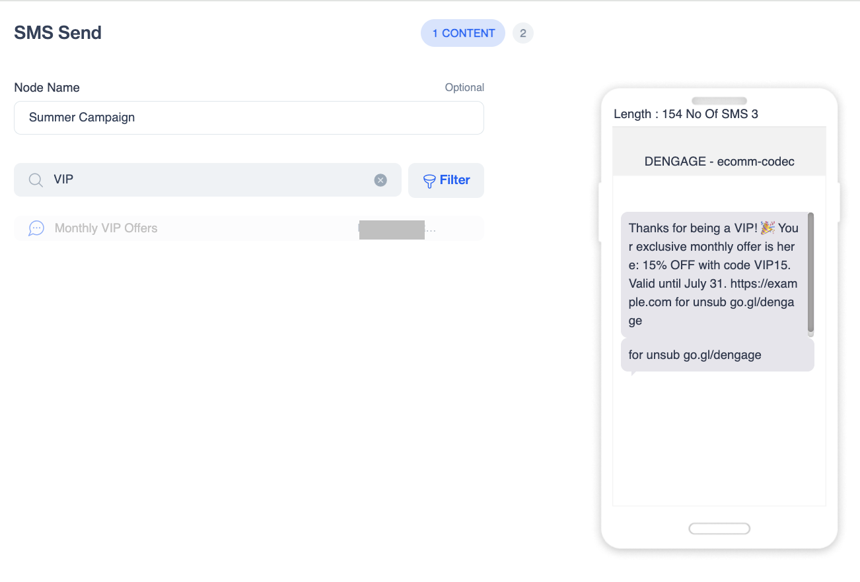Select the second bubble with unsub link
The width and height of the screenshot is (860, 582).
(717, 355)
